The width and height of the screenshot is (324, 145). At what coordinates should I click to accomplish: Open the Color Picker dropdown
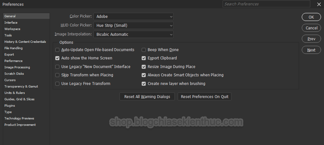click(133, 17)
